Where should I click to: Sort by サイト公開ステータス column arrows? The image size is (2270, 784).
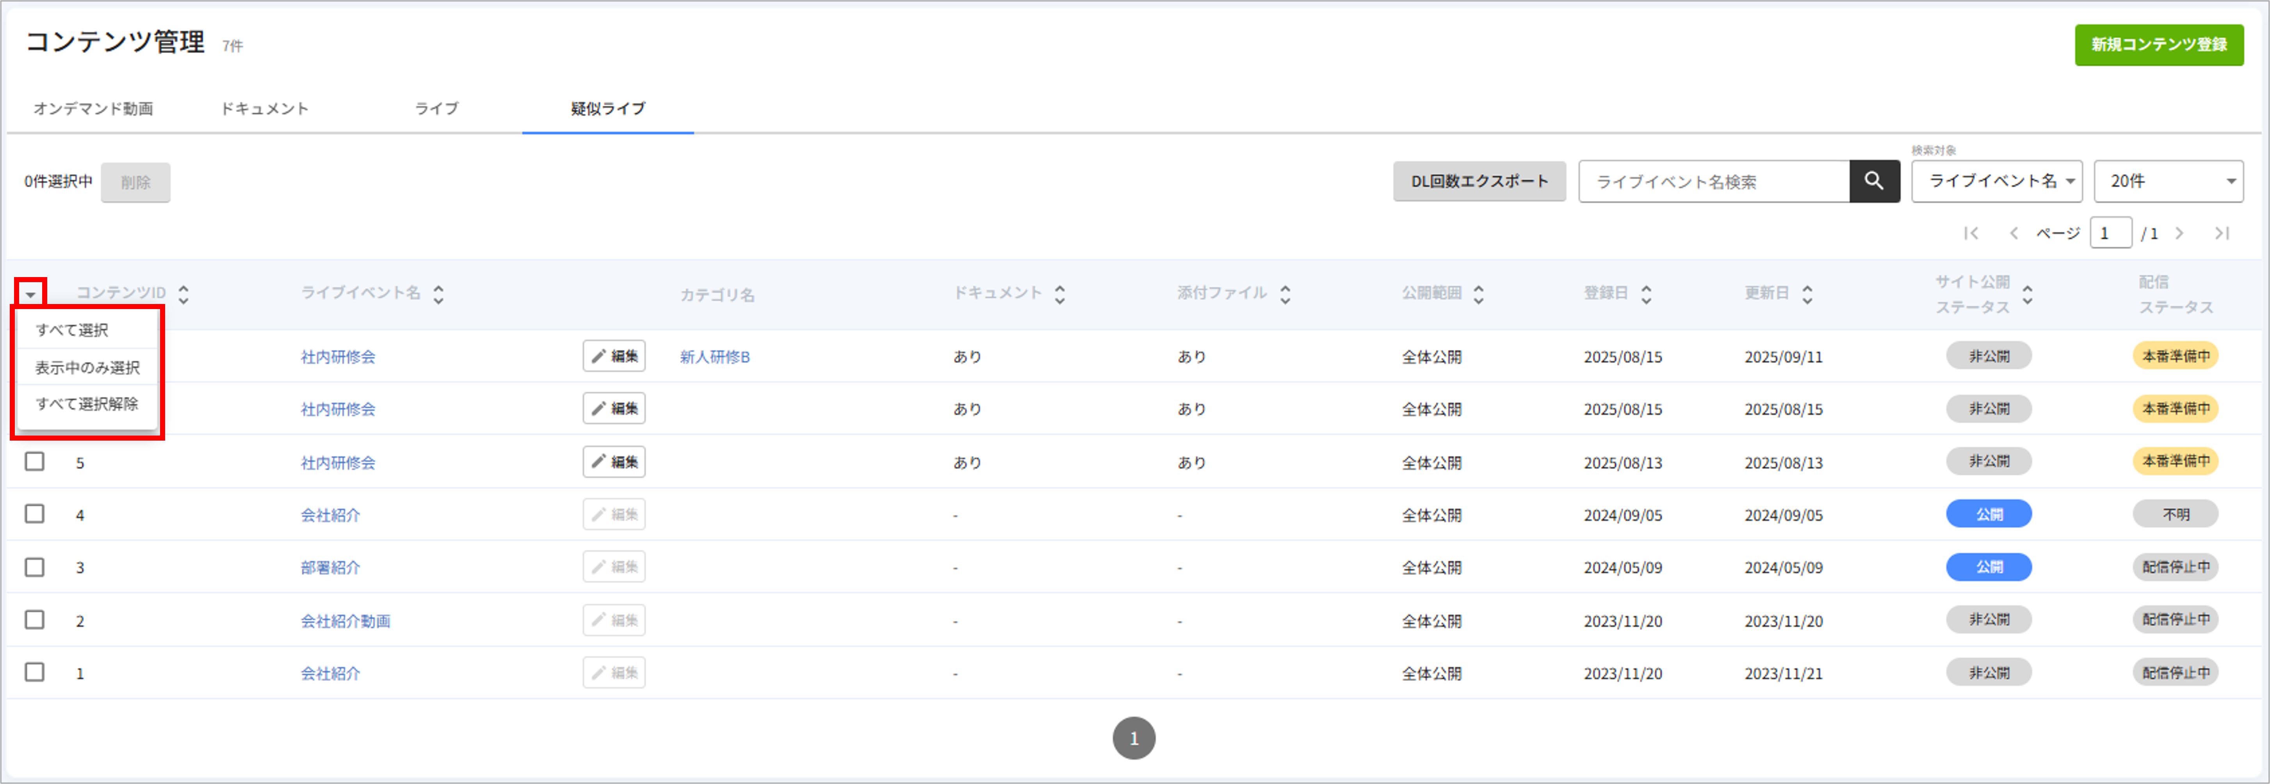click(x=2028, y=294)
